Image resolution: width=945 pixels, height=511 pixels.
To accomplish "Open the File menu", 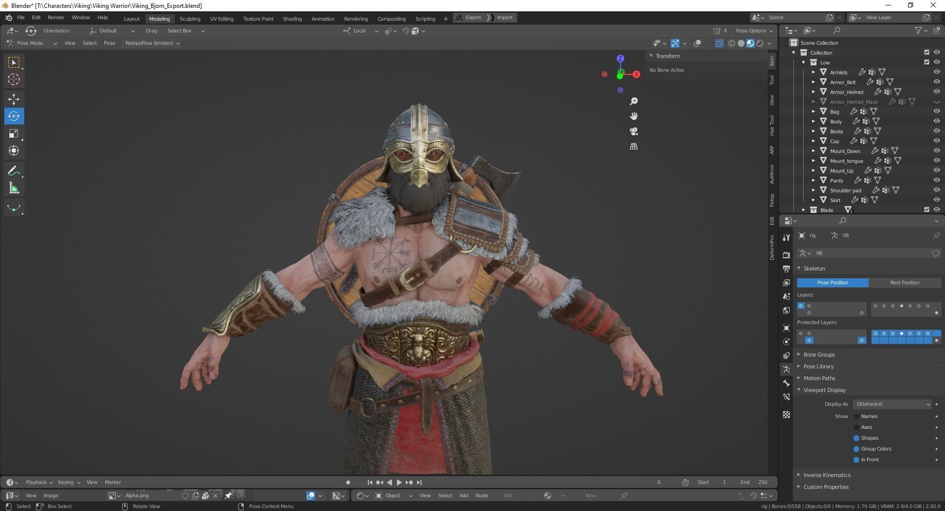I will click(21, 18).
